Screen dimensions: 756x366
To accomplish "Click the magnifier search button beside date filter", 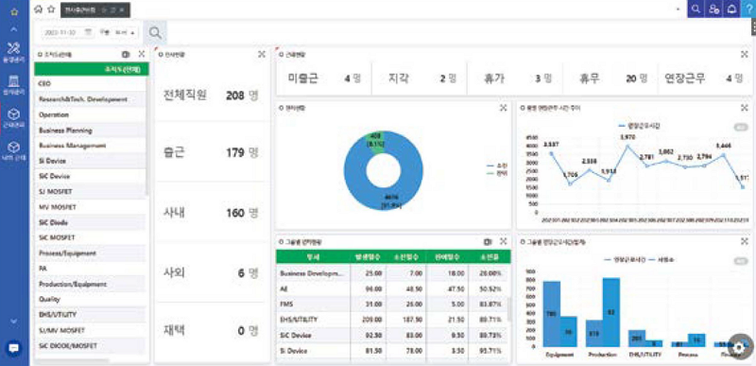I will [155, 33].
